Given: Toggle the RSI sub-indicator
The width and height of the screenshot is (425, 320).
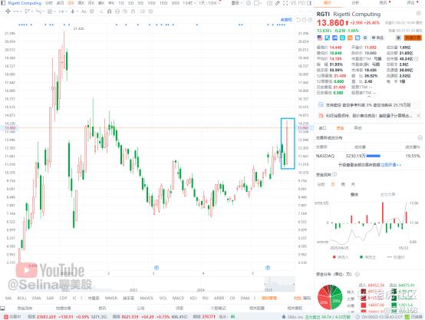Looking at the screenshot, I should [x=205, y=298].
